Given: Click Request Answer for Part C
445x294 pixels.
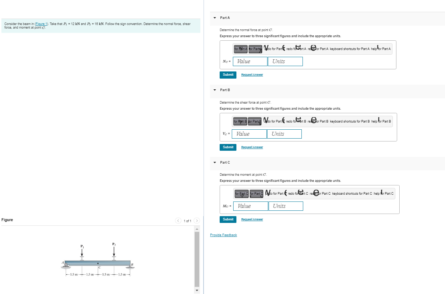Looking at the screenshot, I should [252, 219].
